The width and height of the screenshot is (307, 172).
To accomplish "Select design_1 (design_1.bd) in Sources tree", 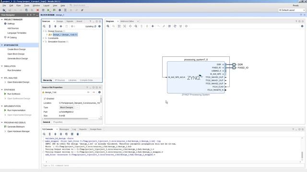I will click(65, 35).
